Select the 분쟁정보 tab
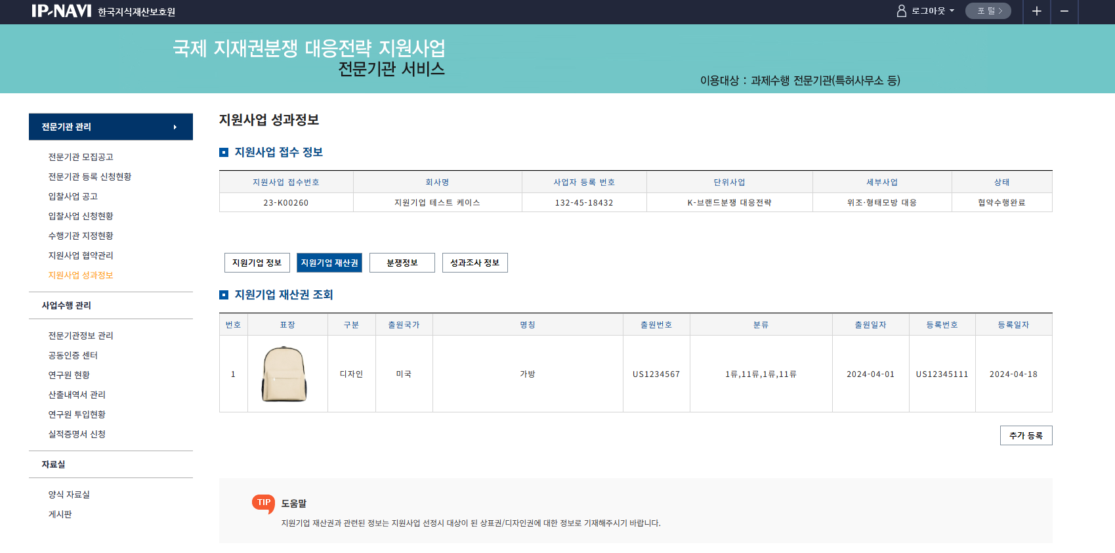The image size is (1115, 553). point(402,263)
